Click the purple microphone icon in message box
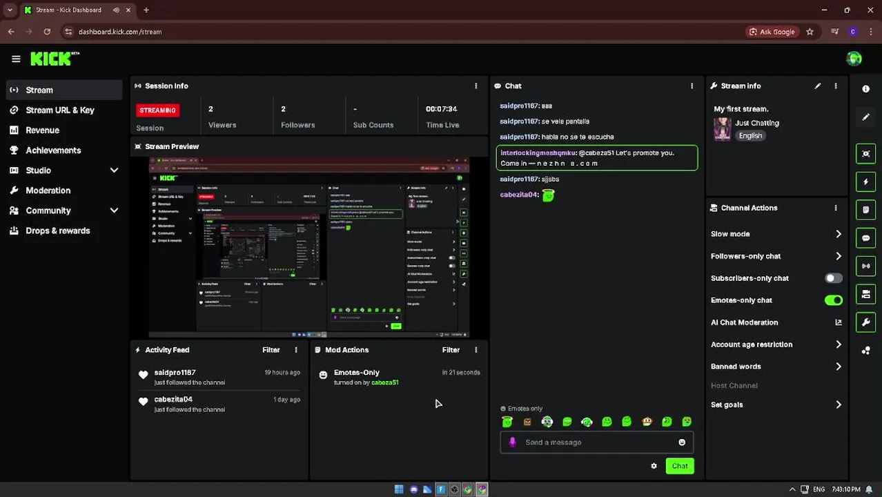This screenshot has width=882, height=497. pos(512,442)
